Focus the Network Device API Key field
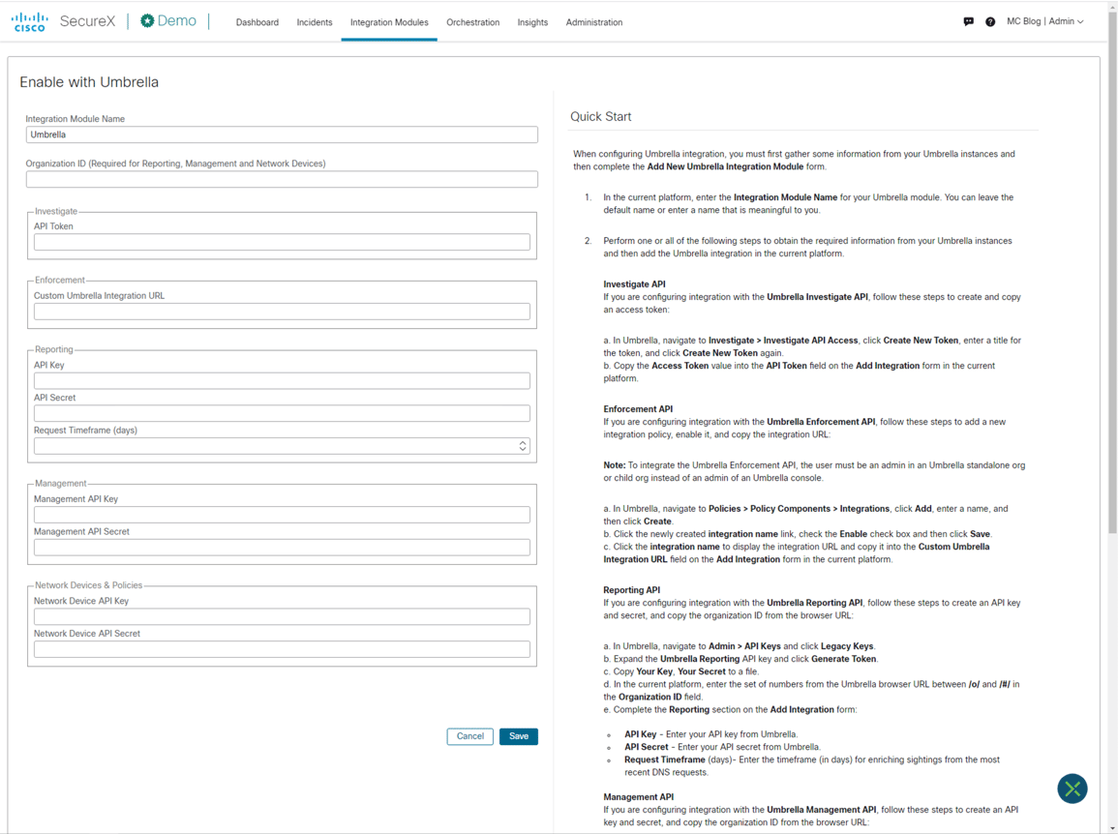The image size is (1118, 834). (282, 616)
